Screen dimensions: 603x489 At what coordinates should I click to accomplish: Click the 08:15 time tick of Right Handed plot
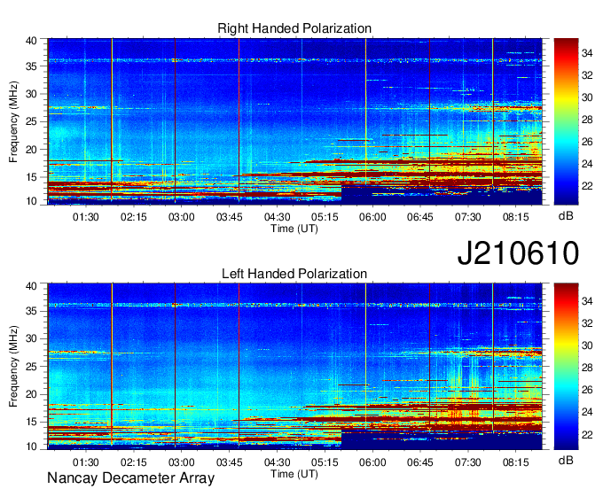[x=516, y=217]
